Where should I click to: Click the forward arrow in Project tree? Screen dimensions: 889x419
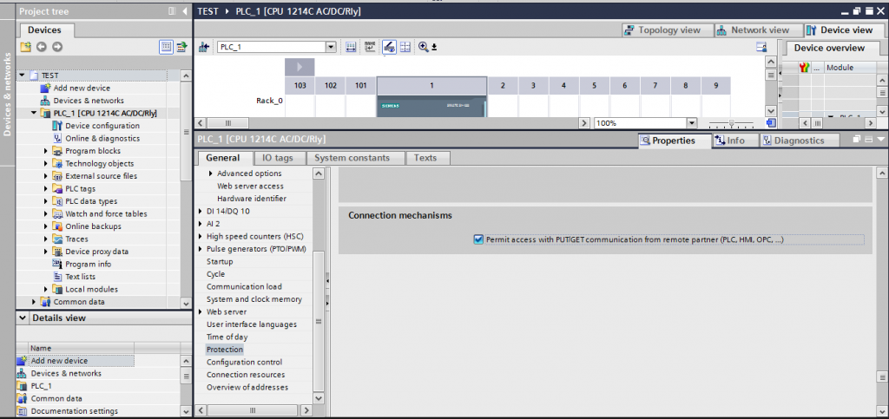[57, 47]
